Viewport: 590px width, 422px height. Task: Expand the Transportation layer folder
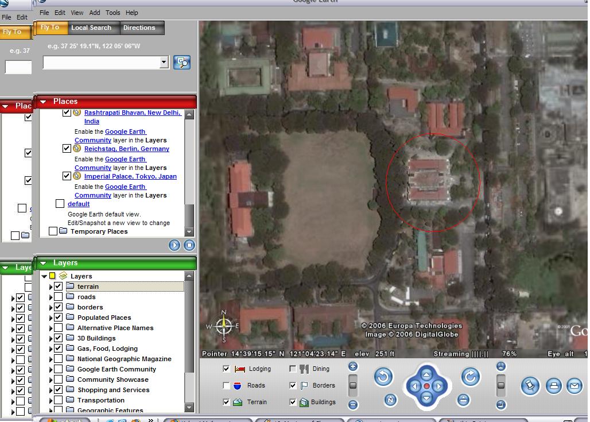(51, 400)
